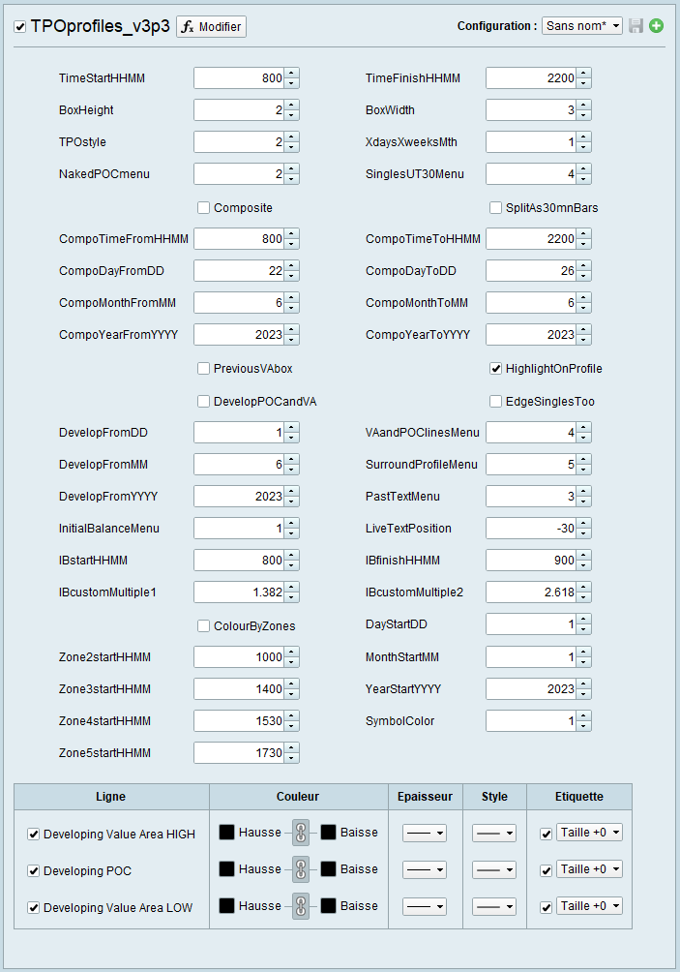
Task: Enable the ColourByZones checkbox
Action: click(x=203, y=626)
